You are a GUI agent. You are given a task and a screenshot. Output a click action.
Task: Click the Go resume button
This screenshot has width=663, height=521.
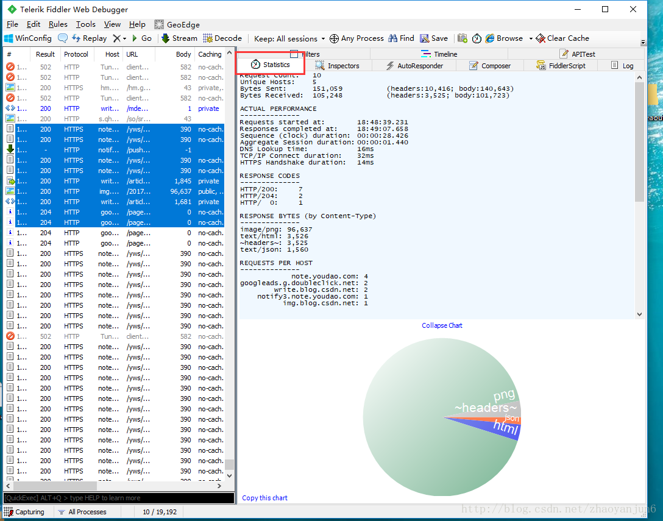point(141,38)
